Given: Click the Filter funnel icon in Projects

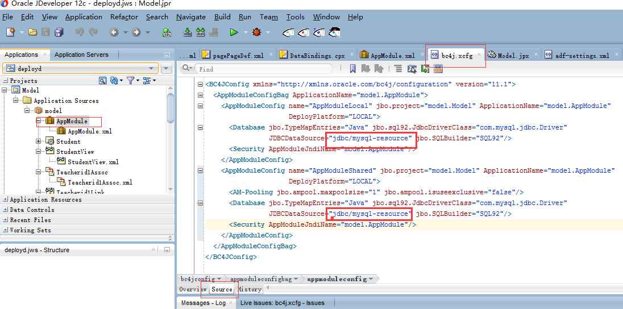Looking at the screenshot, I should click(x=130, y=81).
